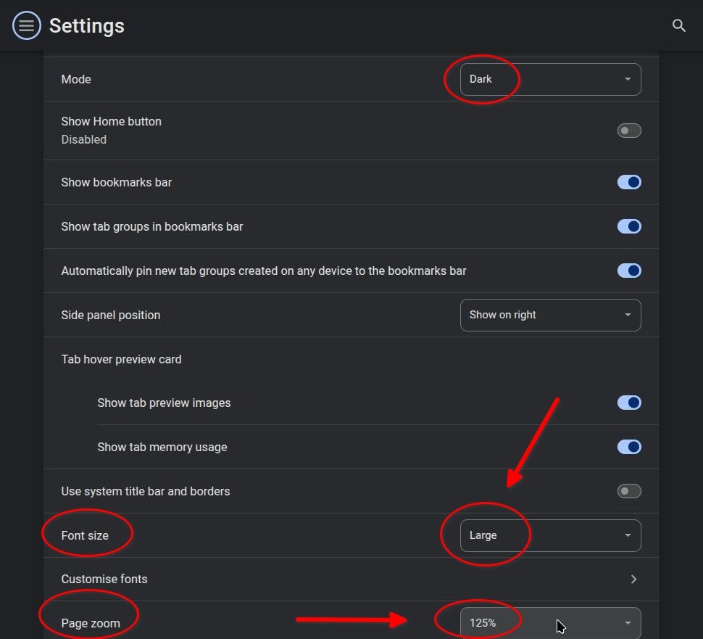This screenshot has height=639, width=703.
Task: Disable Show tab groups in bookmarks bar
Action: click(x=629, y=226)
